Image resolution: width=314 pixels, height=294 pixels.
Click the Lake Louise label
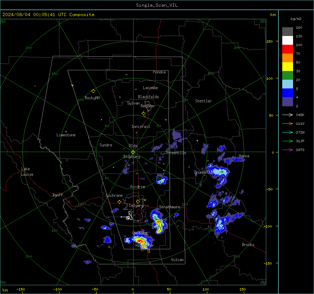click(27, 172)
